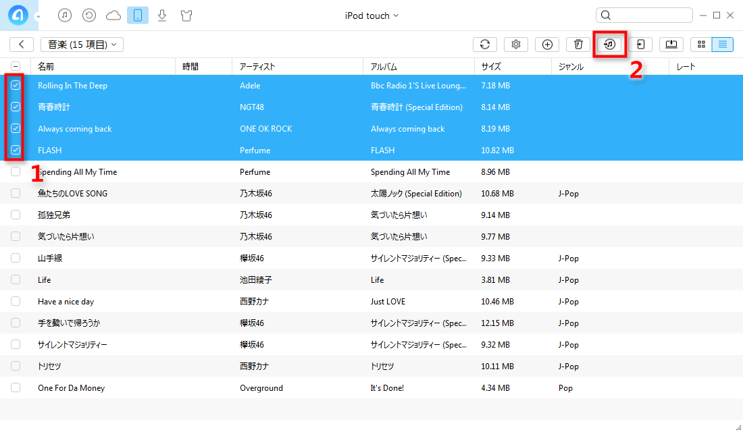Select the device manager phone icon
The height and width of the screenshot is (432, 743).
[138, 15]
